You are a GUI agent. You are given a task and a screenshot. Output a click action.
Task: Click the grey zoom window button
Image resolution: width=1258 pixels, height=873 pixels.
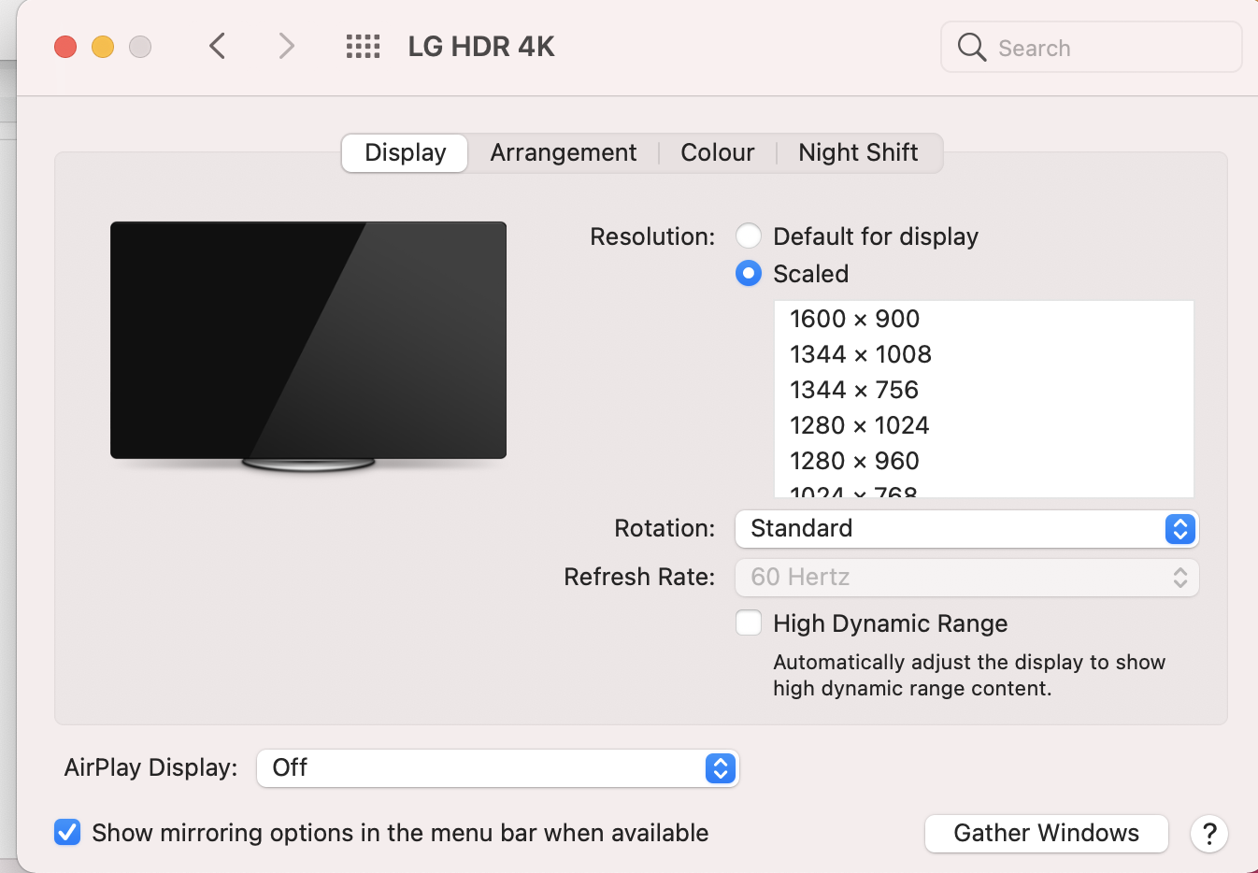point(140,47)
